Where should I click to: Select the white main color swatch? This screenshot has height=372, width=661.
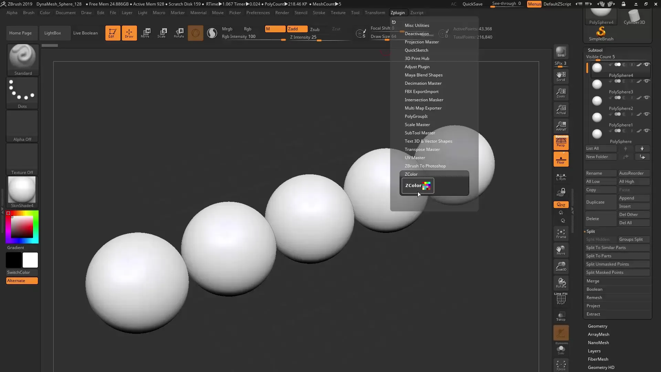pos(30,260)
